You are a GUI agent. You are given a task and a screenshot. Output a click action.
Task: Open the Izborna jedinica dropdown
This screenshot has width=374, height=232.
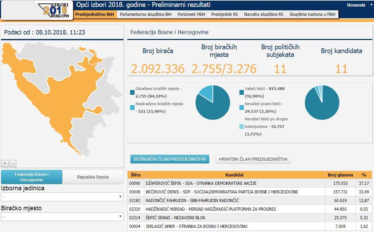(x=62, y=197)
